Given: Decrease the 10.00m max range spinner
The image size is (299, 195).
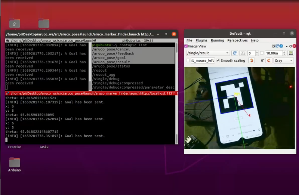Looking at the screenshot, I should click(x=284, y=54).
